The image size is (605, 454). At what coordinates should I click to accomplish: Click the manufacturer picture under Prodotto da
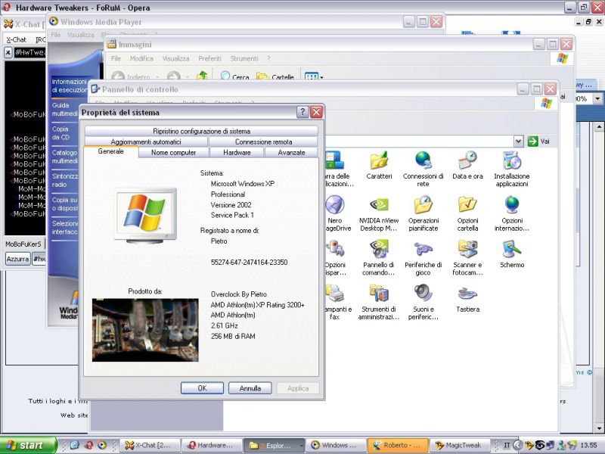point(145,330)
